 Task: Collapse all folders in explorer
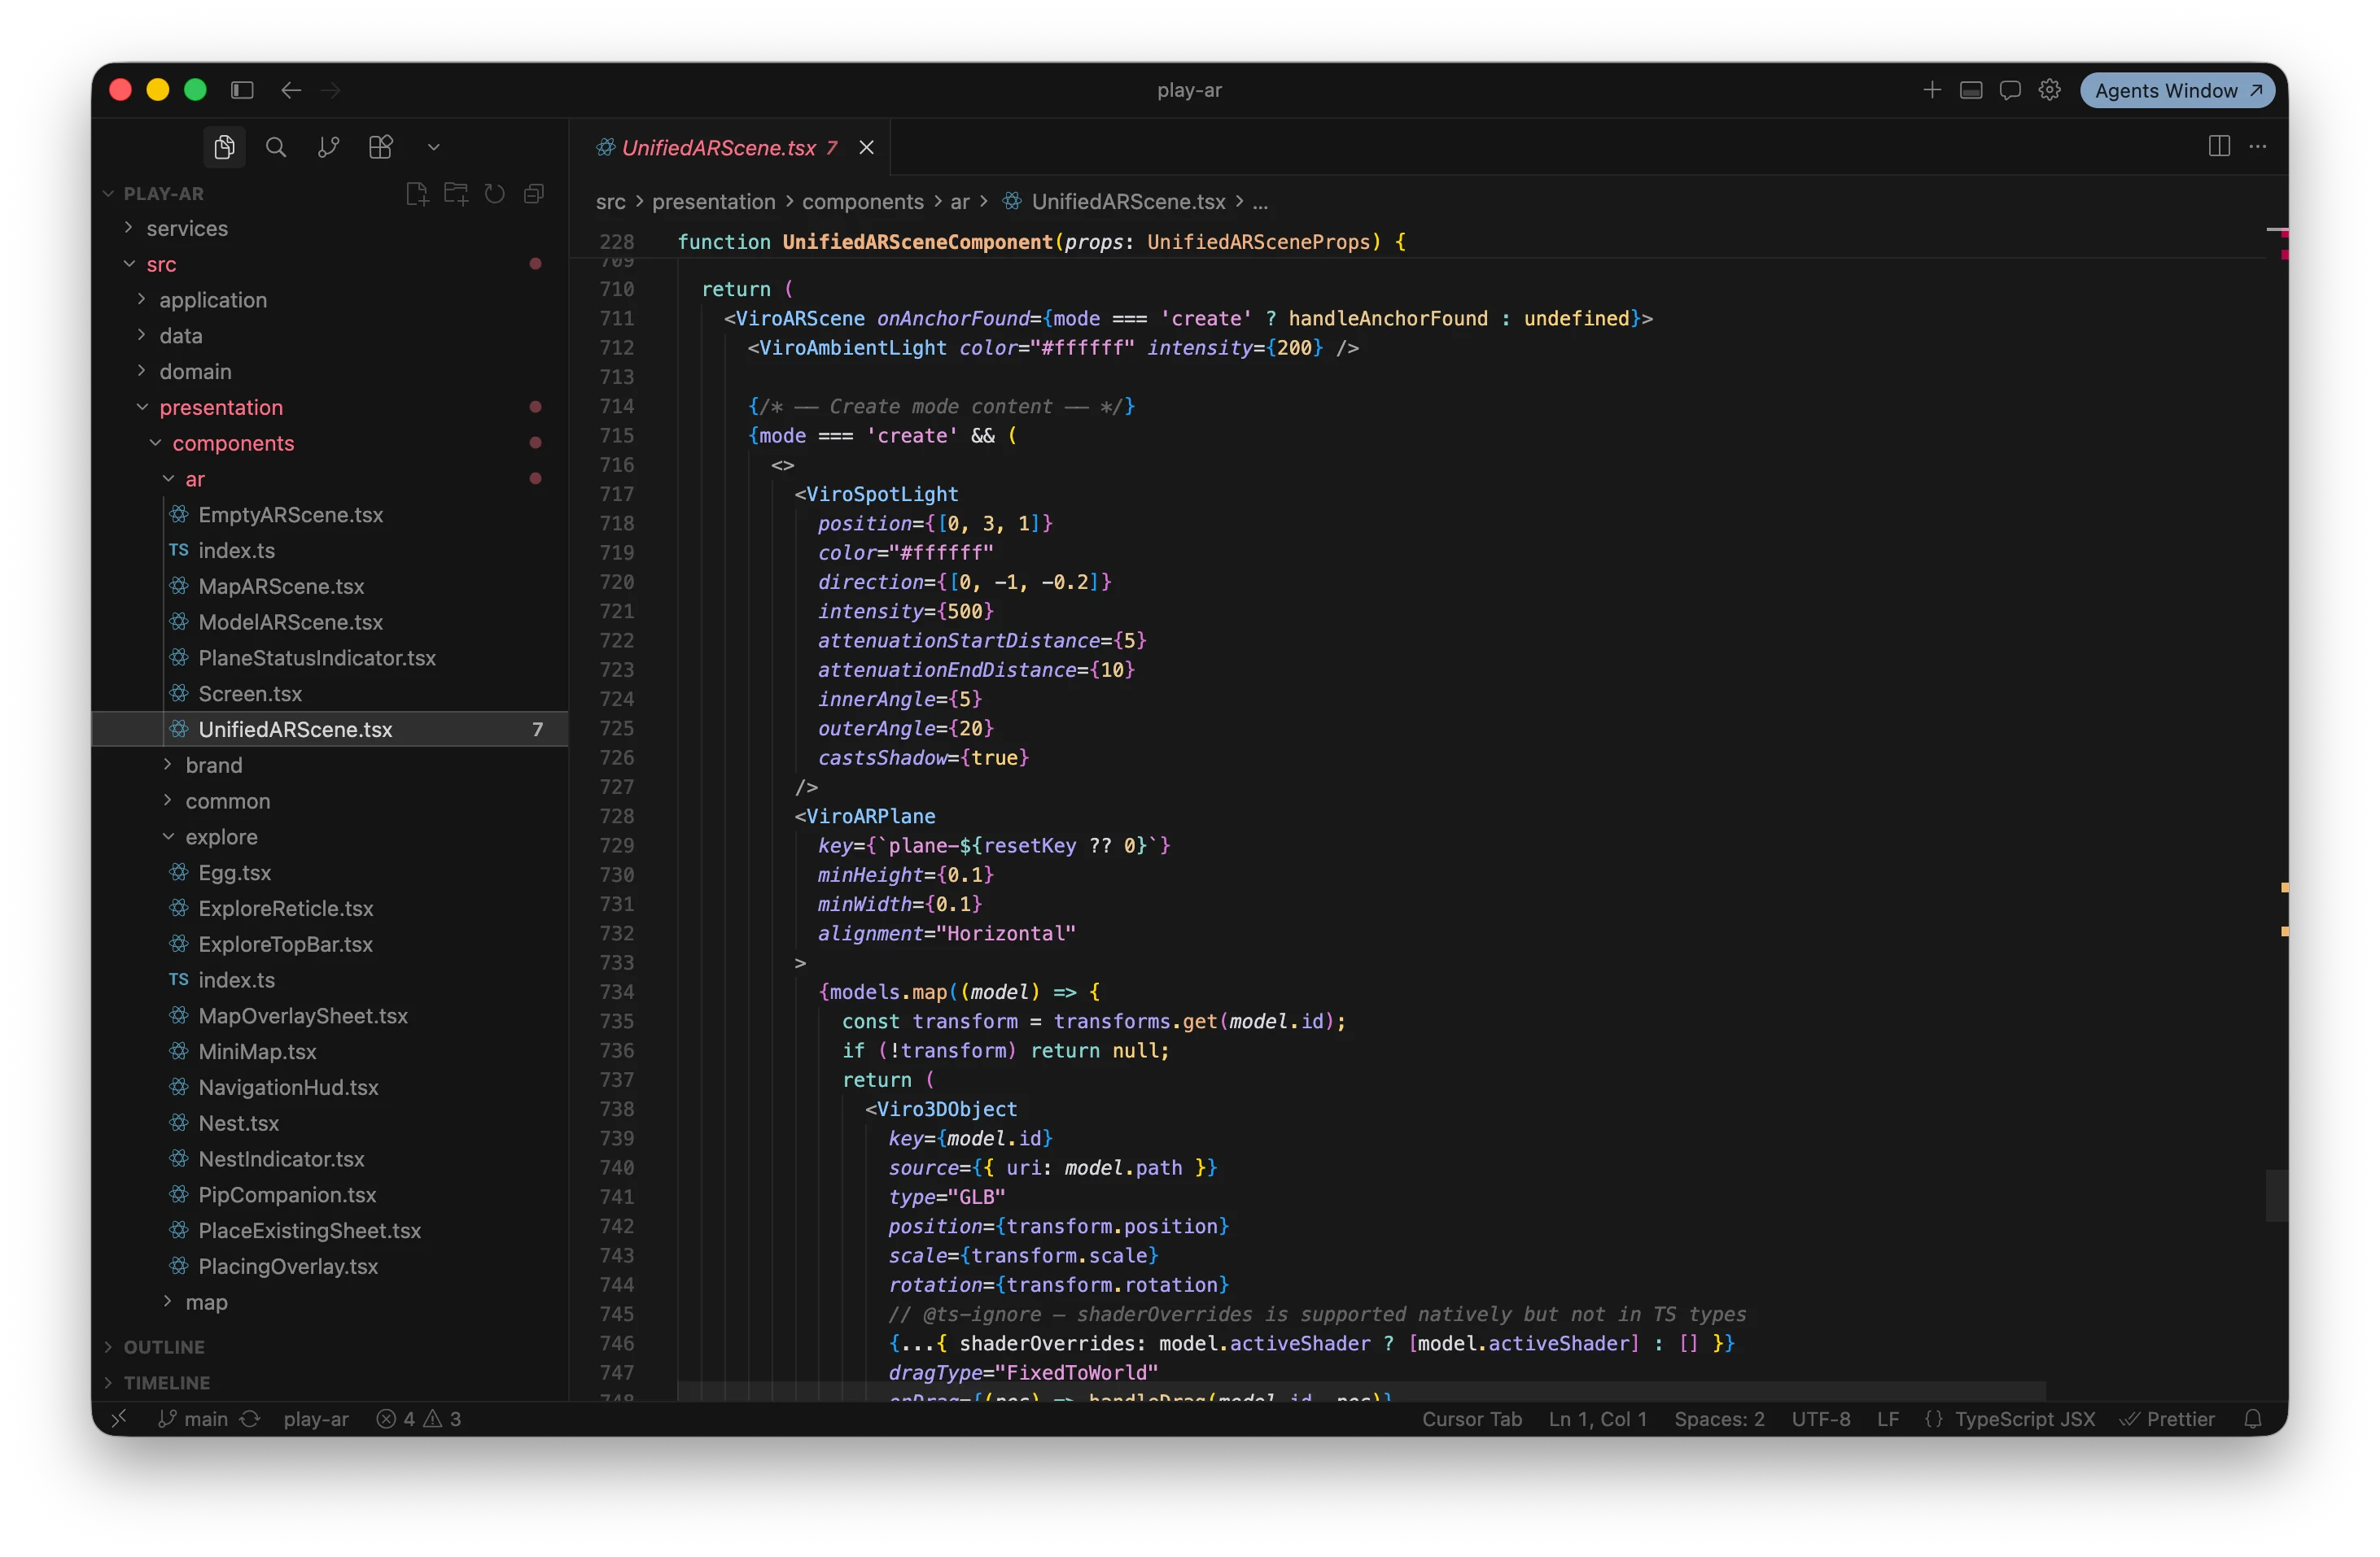click(x=534, y=193)
